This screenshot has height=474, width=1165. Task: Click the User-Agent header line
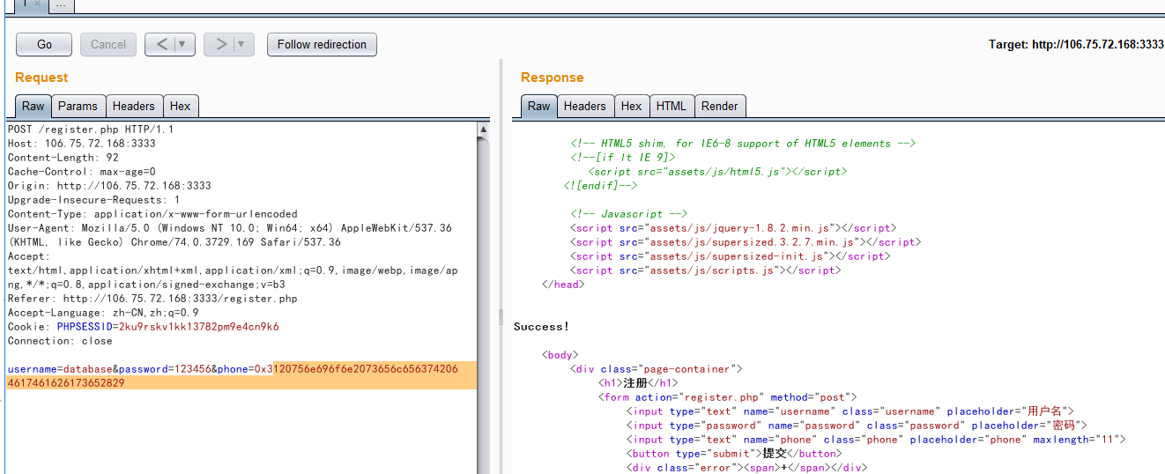click(x=230, y=234)
